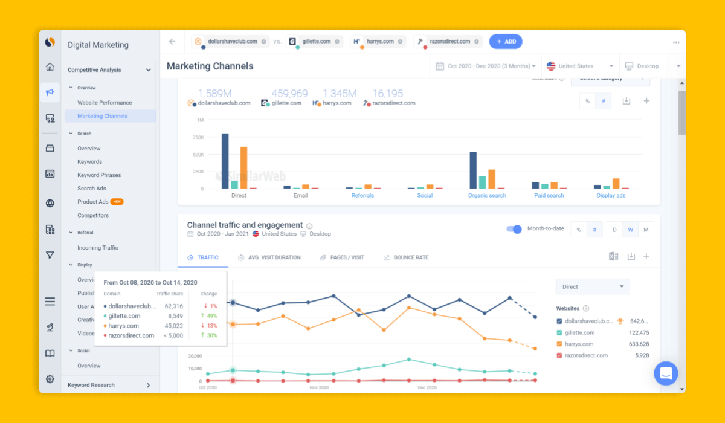
Task: Select Keywords in the Search menu section
Action: pyautogui.click(x=89, y=161)
